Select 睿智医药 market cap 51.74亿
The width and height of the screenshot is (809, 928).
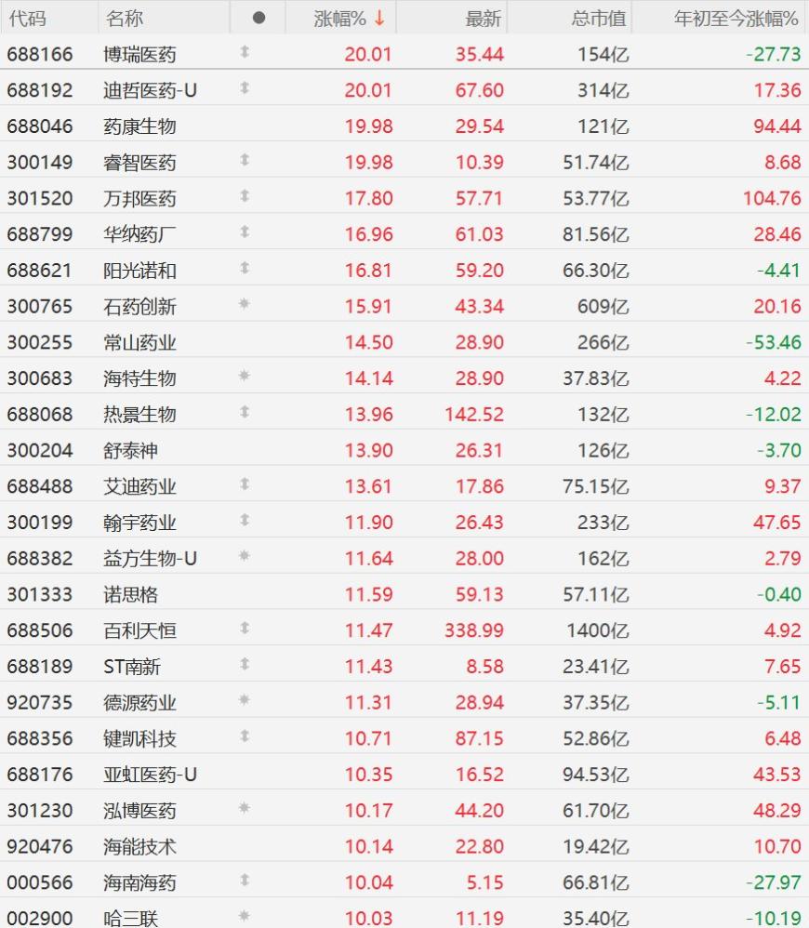[x=595, y=162]
